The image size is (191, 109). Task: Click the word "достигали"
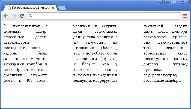point(13,75)
